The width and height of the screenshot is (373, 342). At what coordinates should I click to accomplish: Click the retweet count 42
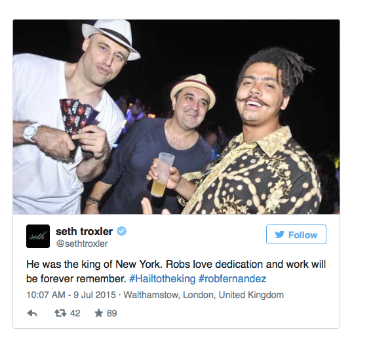click(x=75, y=313)
